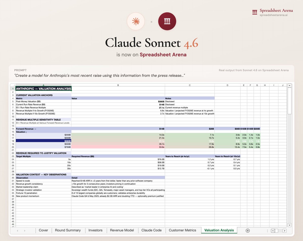Click the horizontal scrollbar left arrow
Image resolution: width=303 pixels, height=241 pixels.
point(273,230)
